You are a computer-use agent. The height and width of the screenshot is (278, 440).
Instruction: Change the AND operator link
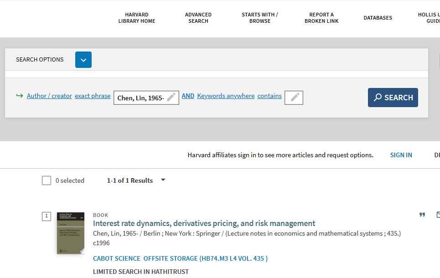[x=188, y=96]
